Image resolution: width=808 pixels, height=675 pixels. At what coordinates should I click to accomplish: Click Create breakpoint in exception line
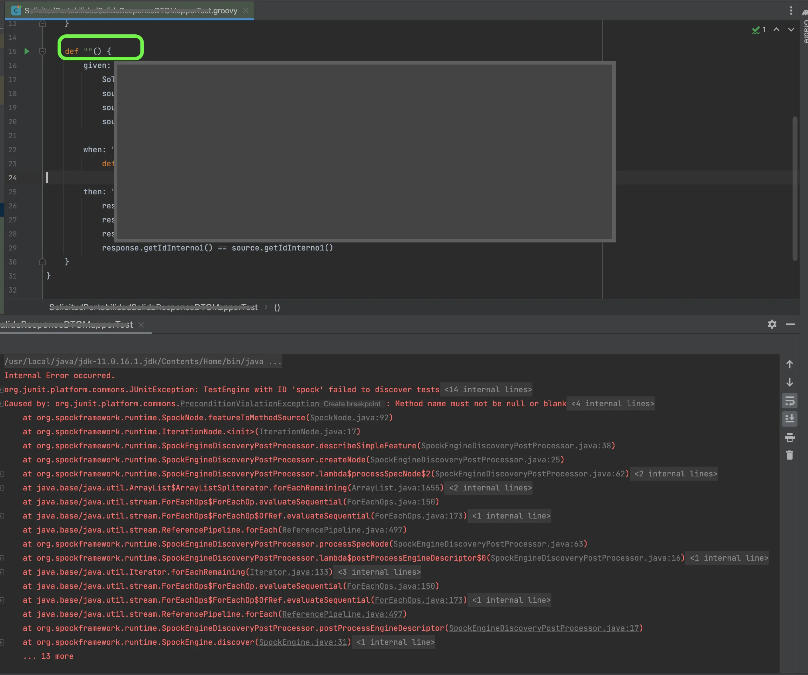click(x=352, y=404)
